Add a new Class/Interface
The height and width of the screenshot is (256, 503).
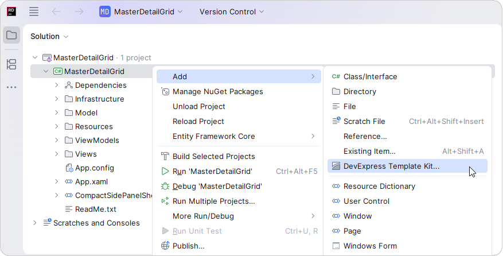[x=407, y=76]
